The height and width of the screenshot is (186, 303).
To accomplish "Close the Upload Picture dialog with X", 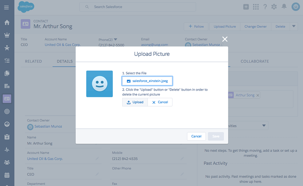I will tap(225, 39).
